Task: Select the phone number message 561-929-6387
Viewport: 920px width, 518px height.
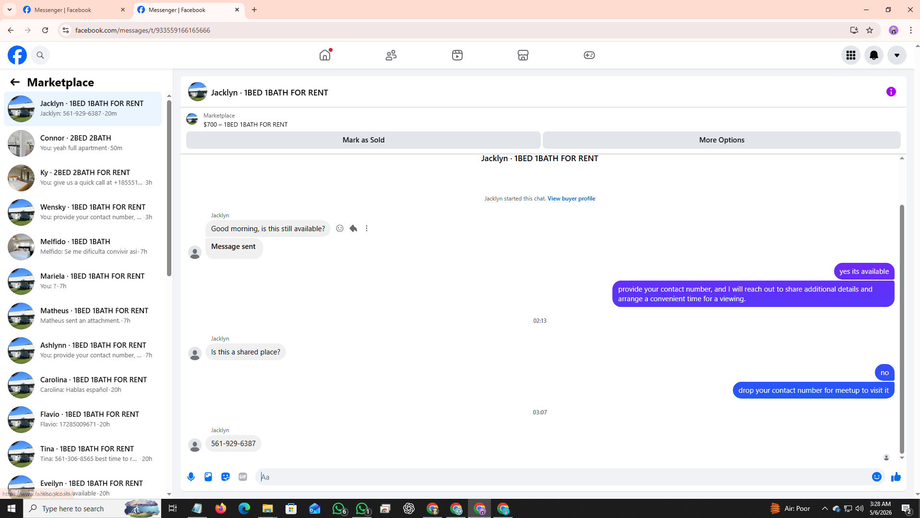Action: (233, 444)
